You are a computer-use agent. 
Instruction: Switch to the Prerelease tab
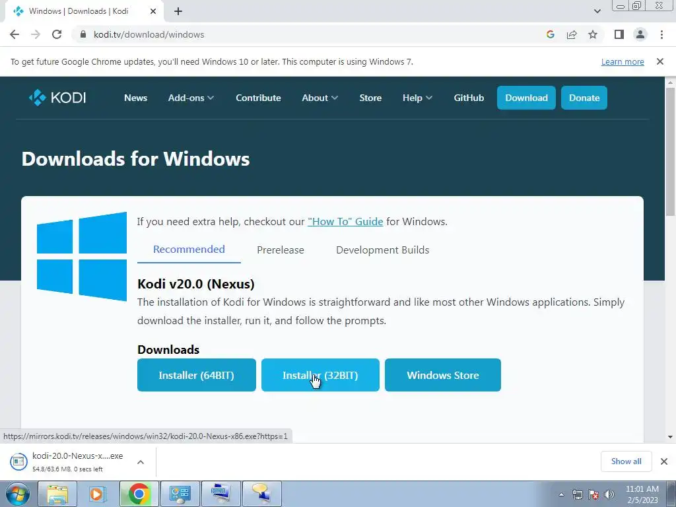[x=280, y=250]
